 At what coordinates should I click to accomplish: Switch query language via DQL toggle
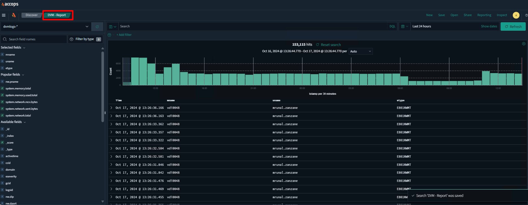point(392,27)
